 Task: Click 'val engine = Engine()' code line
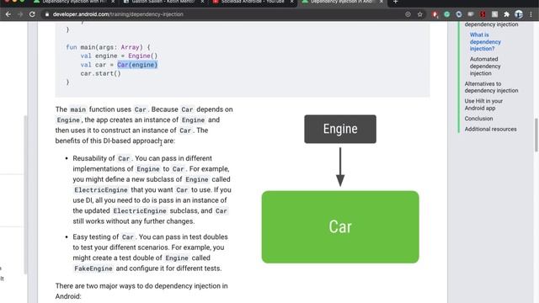click(x=119, y=56)
